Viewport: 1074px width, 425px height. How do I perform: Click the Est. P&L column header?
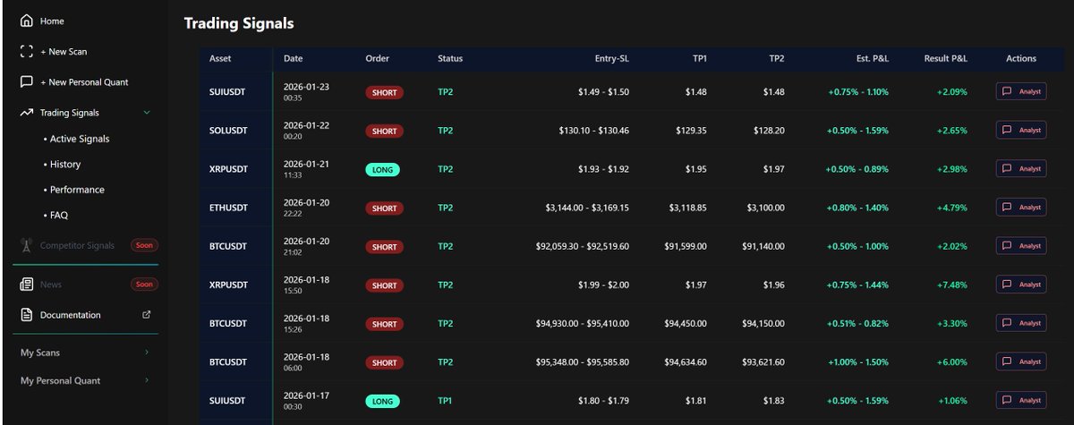coord(873,58)
